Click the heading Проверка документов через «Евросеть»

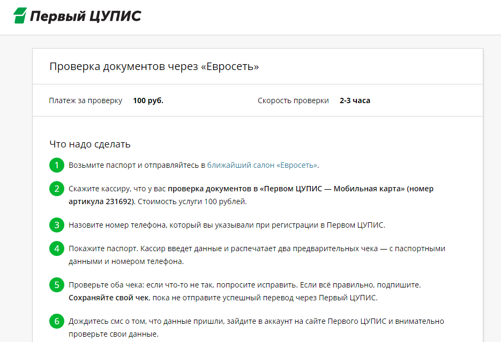154,67
